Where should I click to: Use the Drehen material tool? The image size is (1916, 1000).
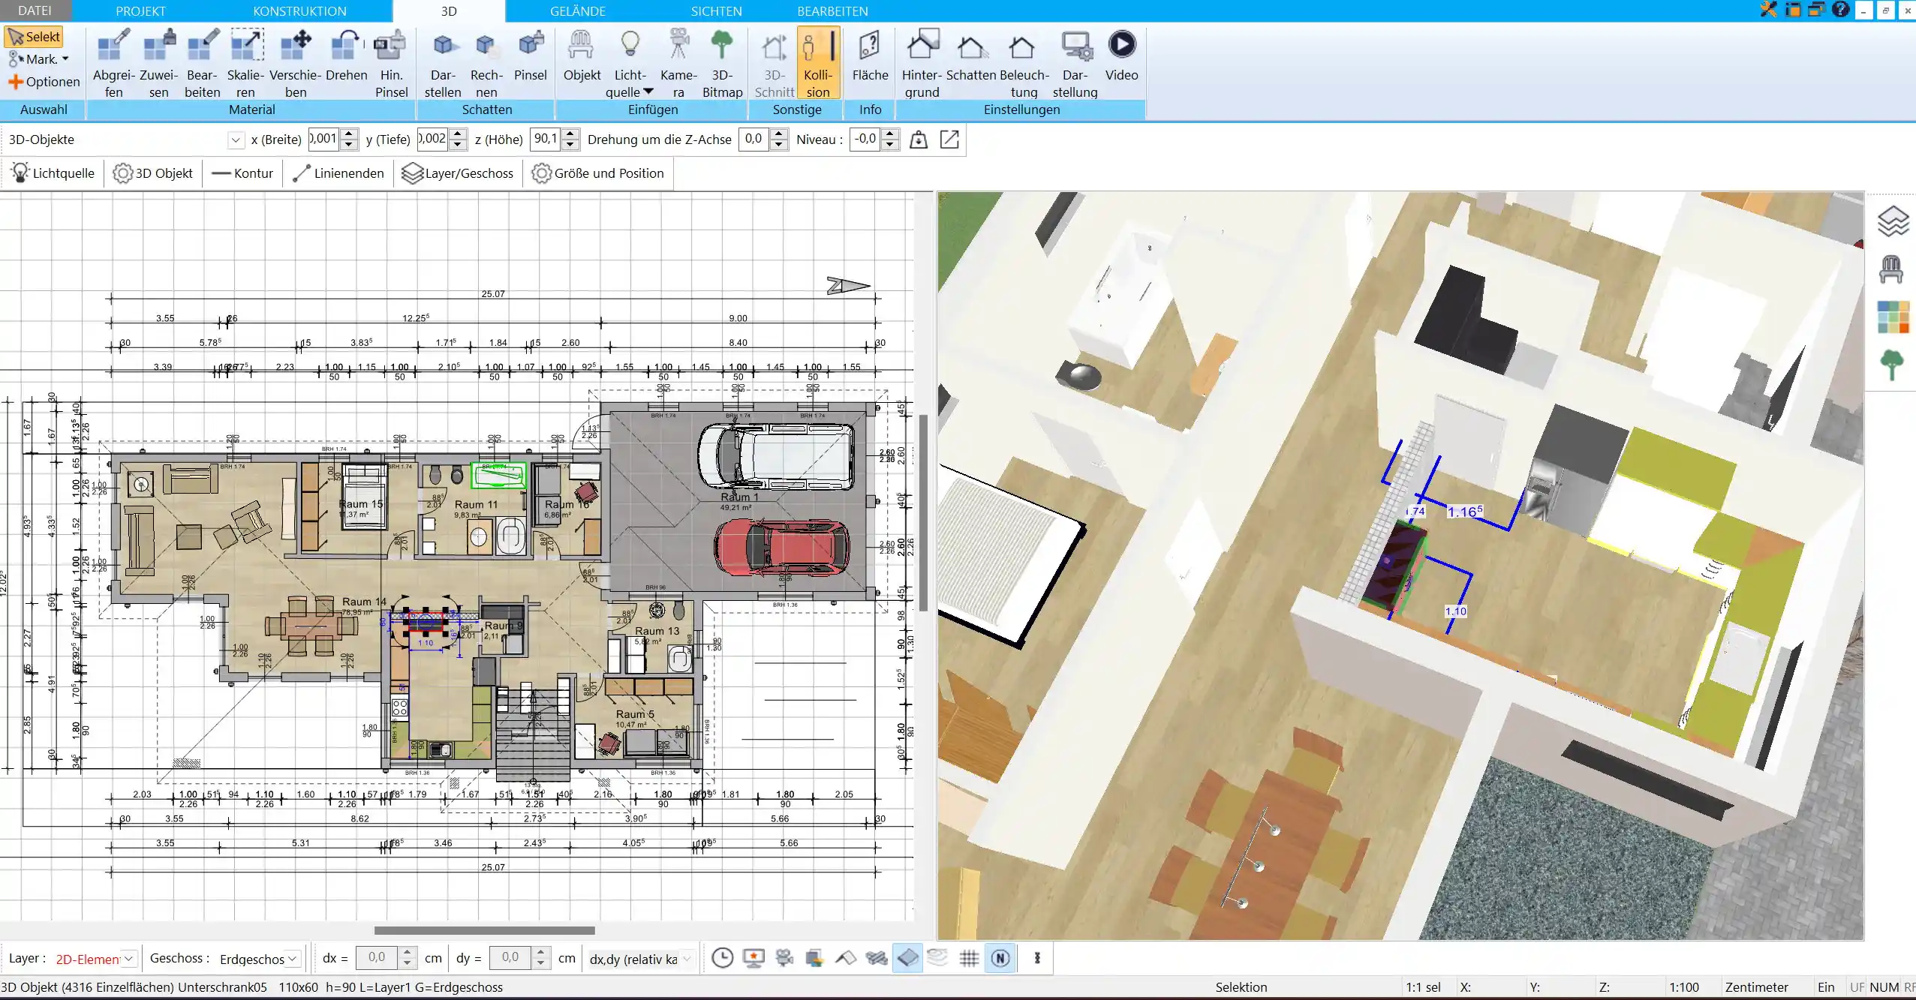click(346, 56)
